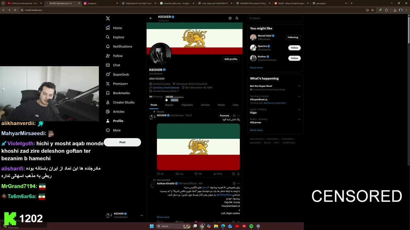Switch to the Replies tab
The image size is (410, 230).
tap(169, 105)
